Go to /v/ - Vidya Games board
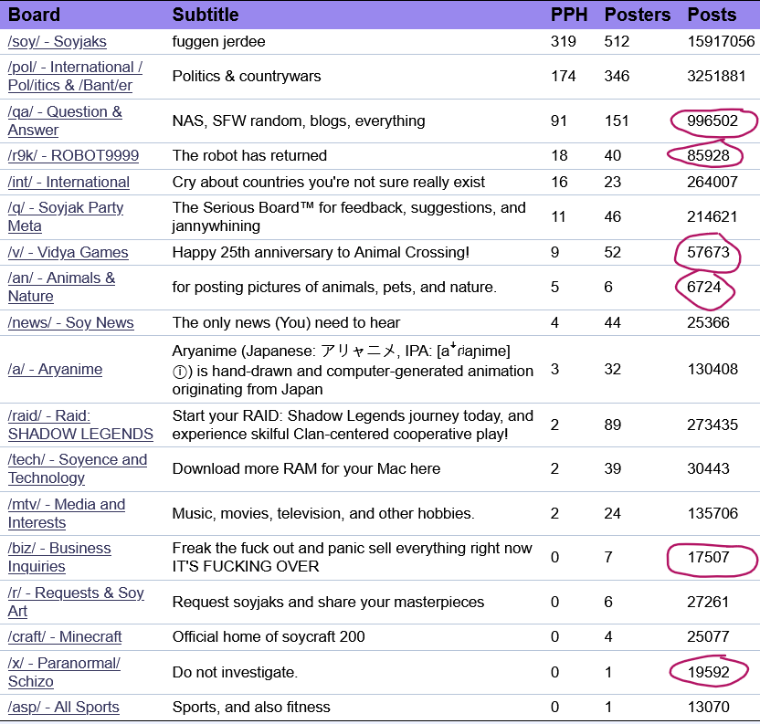Viewport: 760px width, 724px height. coord(68,253)
